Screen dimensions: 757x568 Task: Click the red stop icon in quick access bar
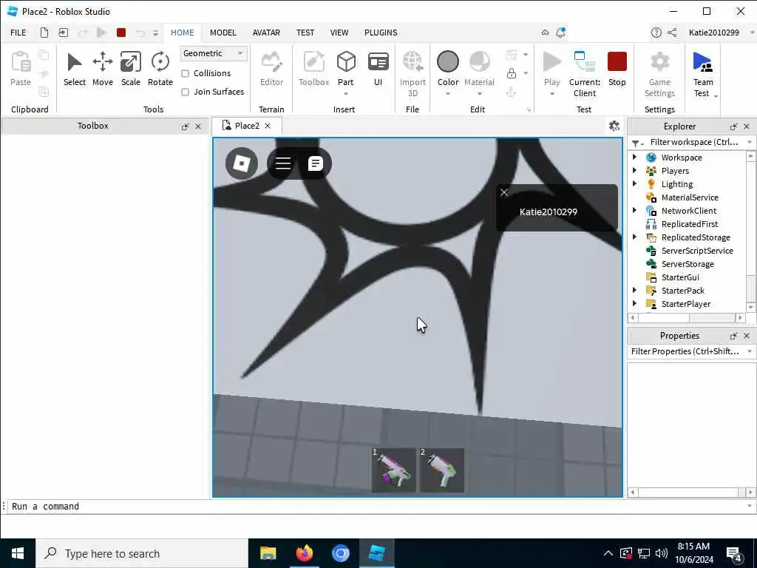(121, 33)
